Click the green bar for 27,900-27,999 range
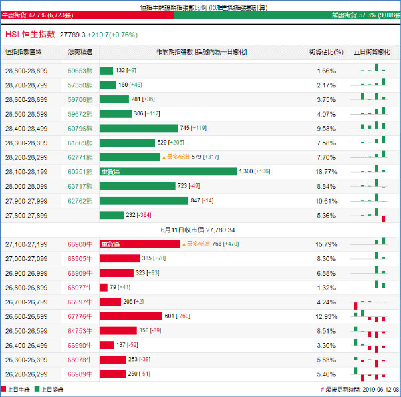Viewport: 401px width, 397px height. (144, 200)
